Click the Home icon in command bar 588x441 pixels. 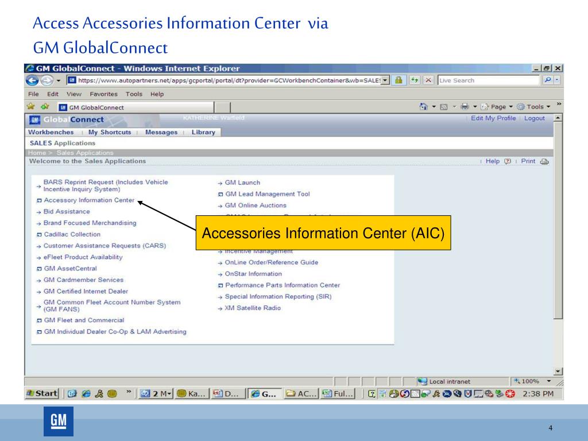pyautogui.click(x=423, y=107)
